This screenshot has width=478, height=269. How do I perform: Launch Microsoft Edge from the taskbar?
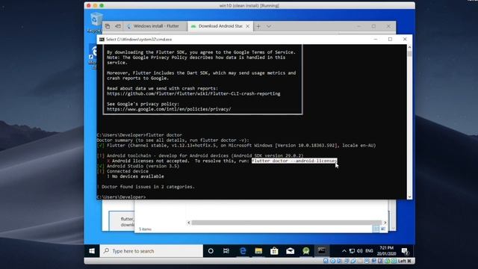point(243,251)
